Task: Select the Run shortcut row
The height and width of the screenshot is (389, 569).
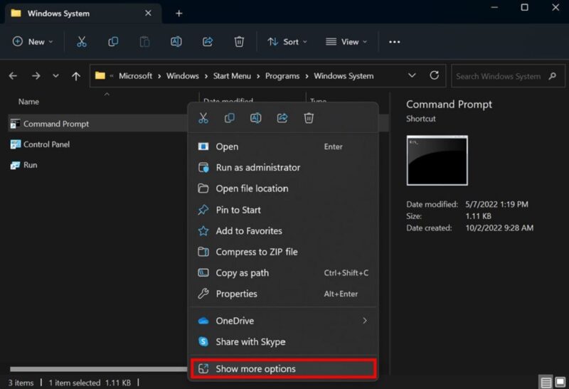Action: (x=98, y=165)
